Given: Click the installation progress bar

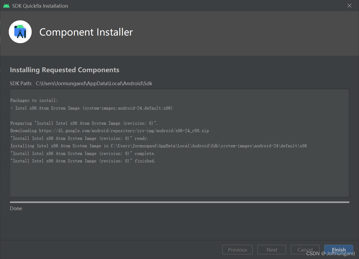Looking at the screenshot, I should pos(180,202).
